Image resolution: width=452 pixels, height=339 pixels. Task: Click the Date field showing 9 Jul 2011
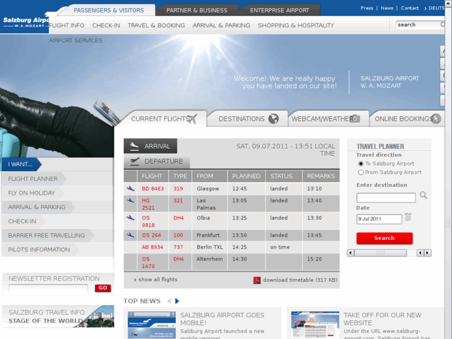click(x=379, y=219)
